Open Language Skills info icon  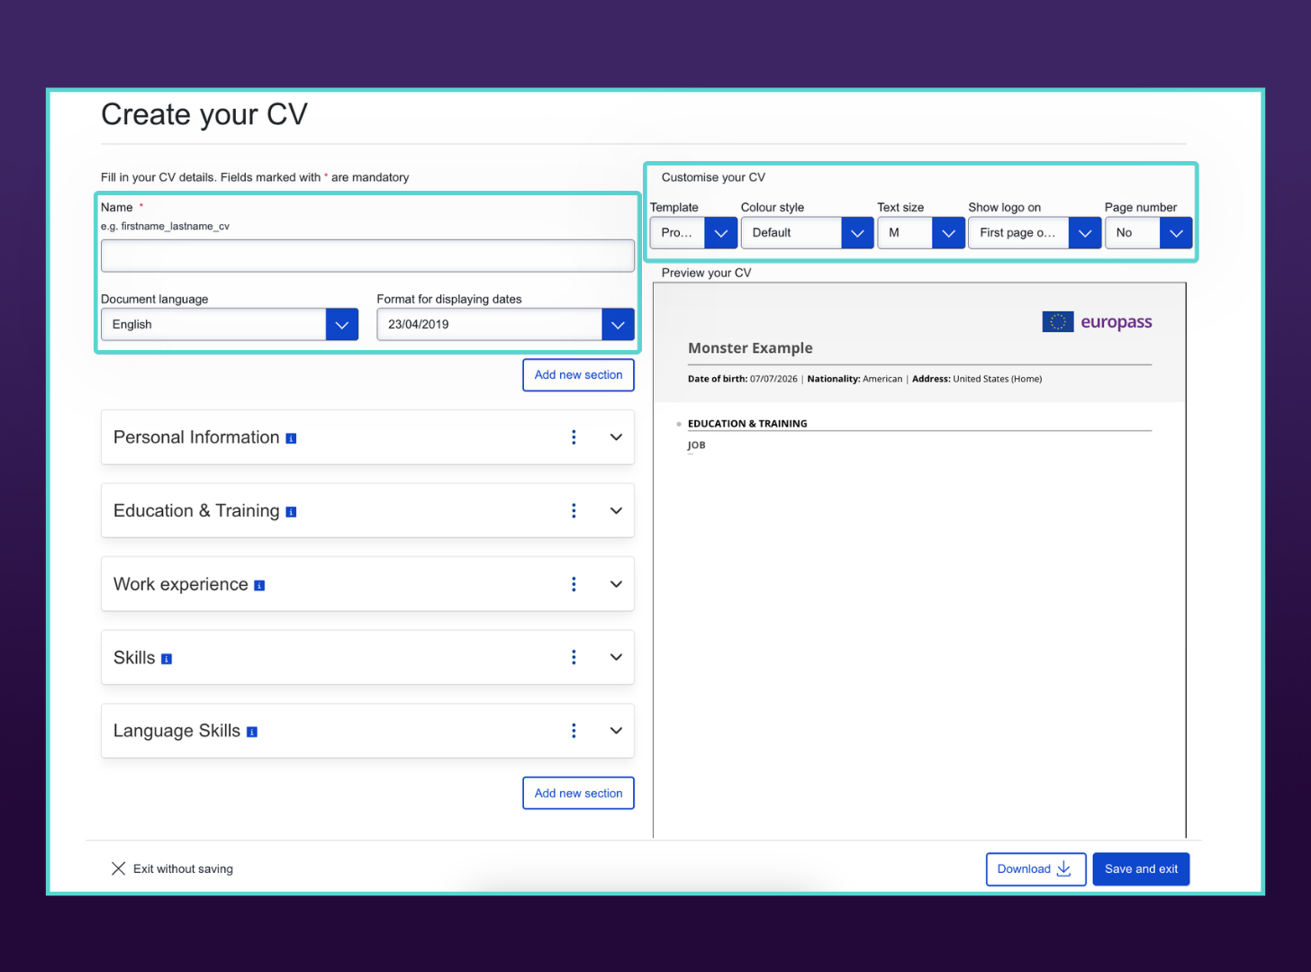pos(252,733)
